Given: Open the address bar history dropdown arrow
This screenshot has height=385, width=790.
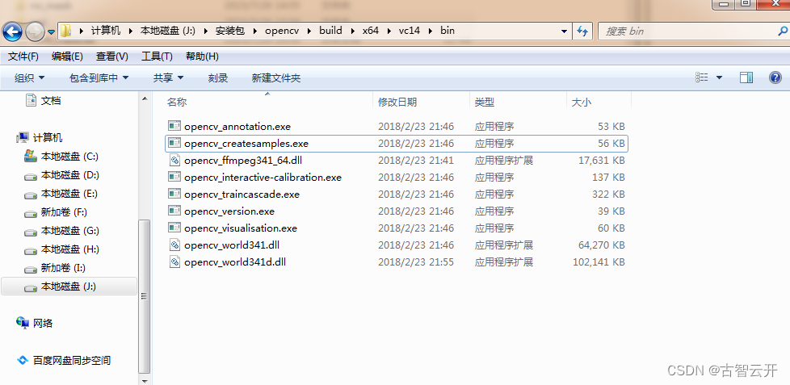Looking at the screenshot, I should tap(565, 31).
